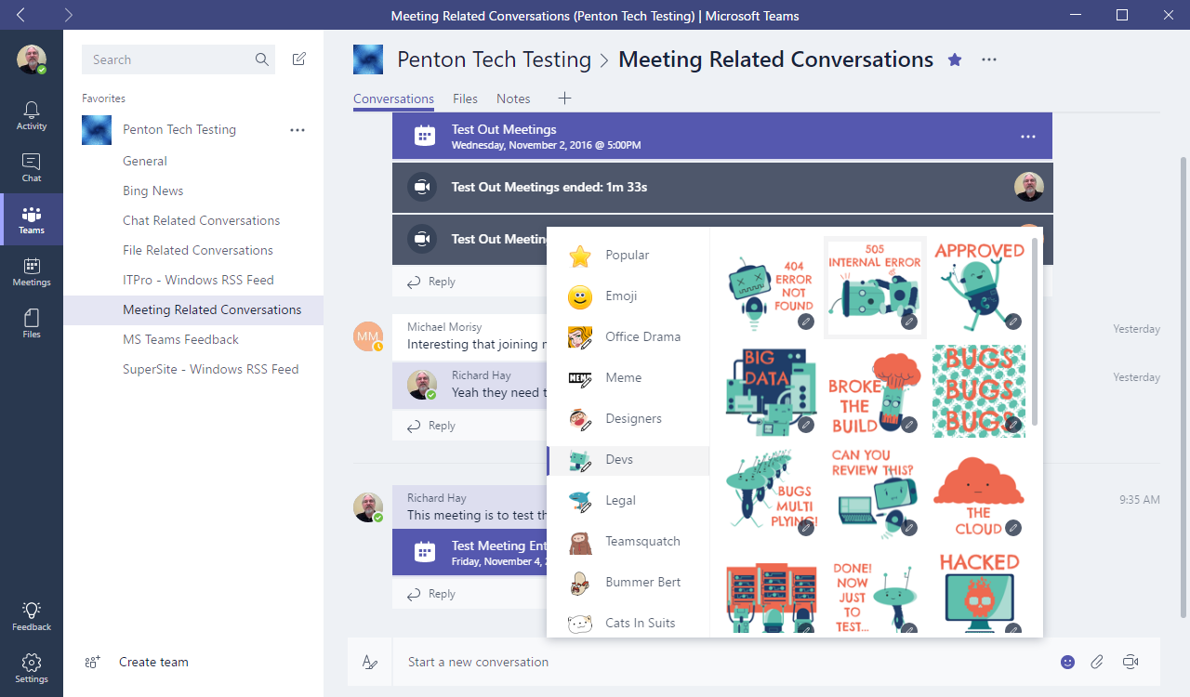The width and height of the screenshot is (1190, 697).
Task: Start a video call from the compose bar
Action: coord(1130,662)
